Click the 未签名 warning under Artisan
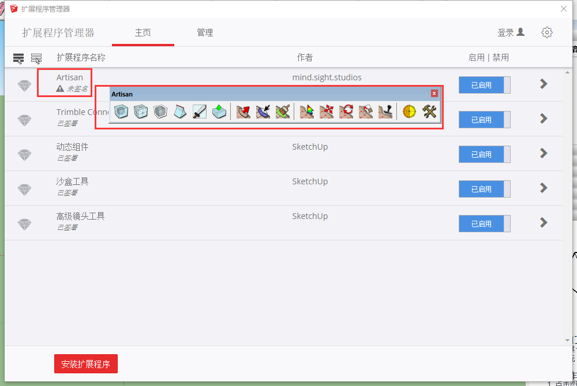This screenshot has width=577, height=386. [72, 88]
